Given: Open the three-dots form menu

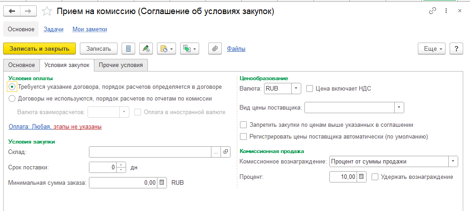Looking at the screenshot, I should click(x=446, y=11).
